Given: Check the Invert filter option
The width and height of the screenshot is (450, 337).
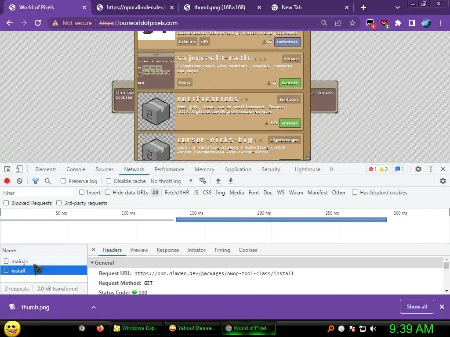Looking at the screenshot, I should tap(82, 192).
